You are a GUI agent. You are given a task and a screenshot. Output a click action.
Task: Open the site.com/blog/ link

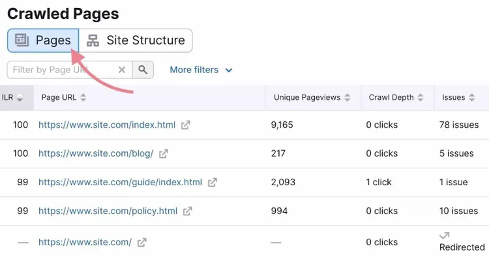96,153
